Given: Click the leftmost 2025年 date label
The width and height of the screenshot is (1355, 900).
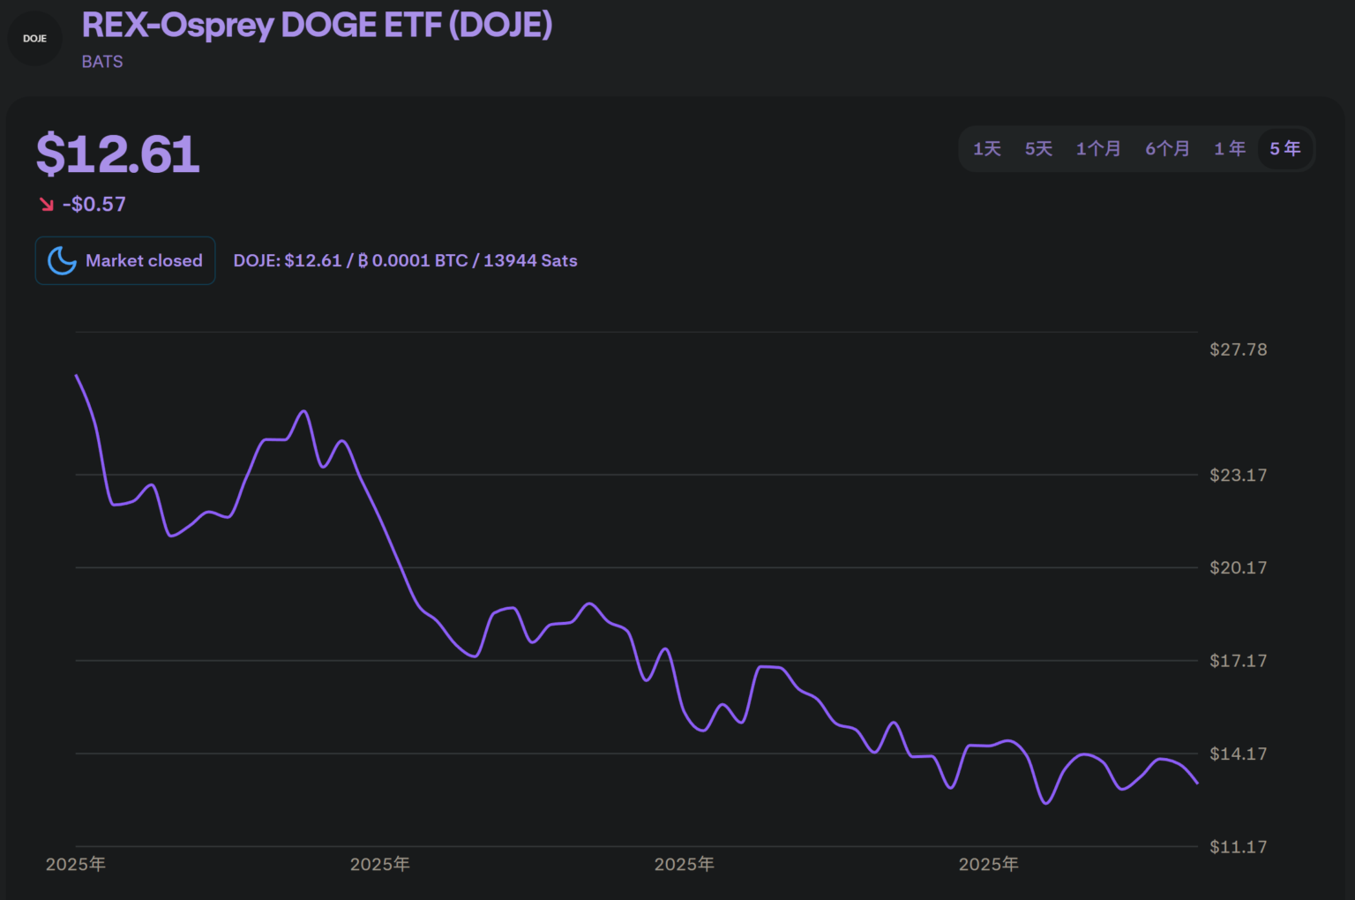Looking at the screenshot, I should (x=75, y=864).
